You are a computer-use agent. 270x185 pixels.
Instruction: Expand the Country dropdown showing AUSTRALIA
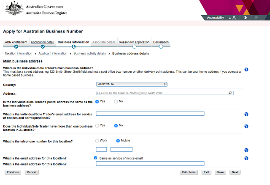pyautogui.click(x=132, y=84)
